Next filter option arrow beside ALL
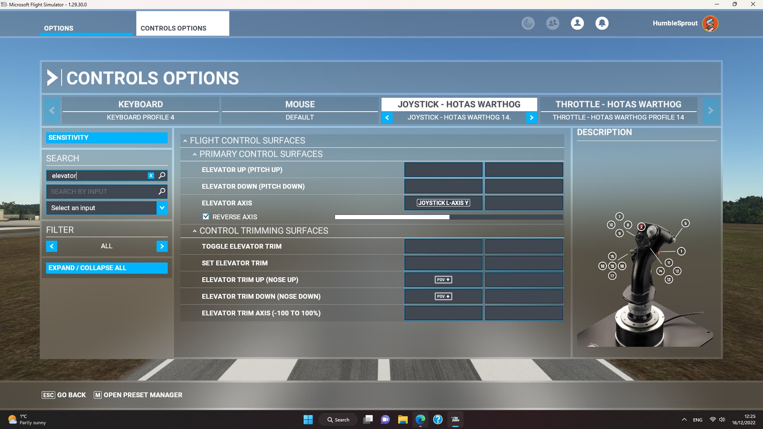The height and width of the screenshot is (429, 763). [x=162, y=246]
